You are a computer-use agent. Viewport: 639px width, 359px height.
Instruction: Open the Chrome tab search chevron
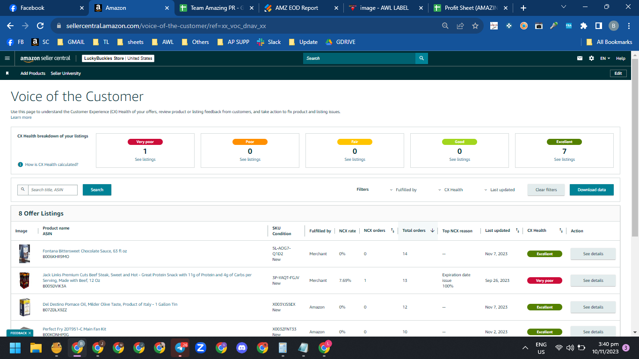coord(564,7)
